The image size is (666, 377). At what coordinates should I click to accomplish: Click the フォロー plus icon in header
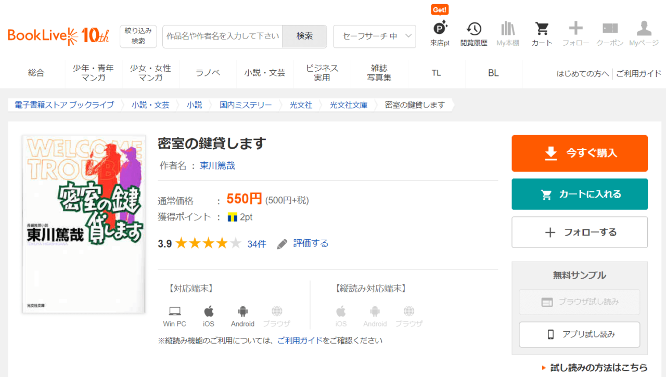pos(575,29)
